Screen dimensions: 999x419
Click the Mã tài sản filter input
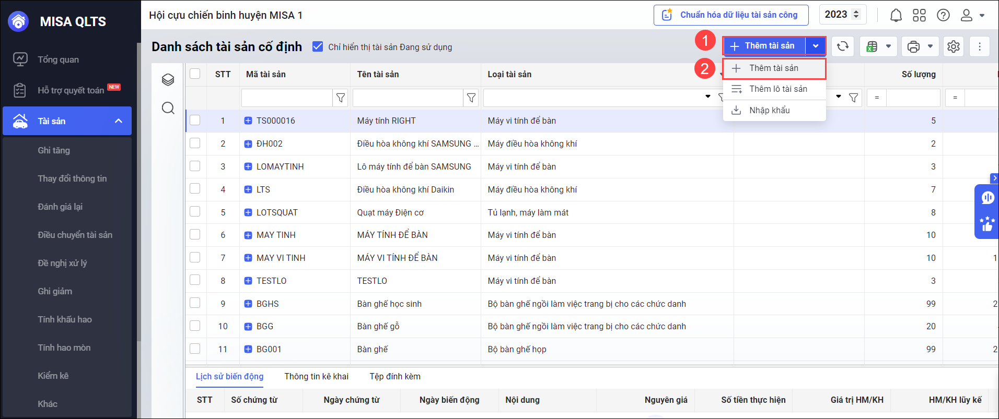(287, 98)
